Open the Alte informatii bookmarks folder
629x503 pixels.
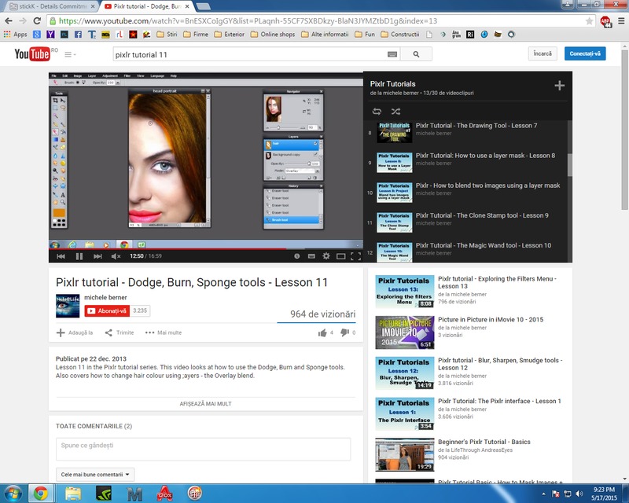[x=325, y=35]
